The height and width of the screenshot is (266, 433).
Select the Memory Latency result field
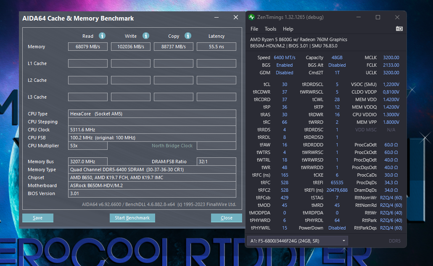[216, 47]
